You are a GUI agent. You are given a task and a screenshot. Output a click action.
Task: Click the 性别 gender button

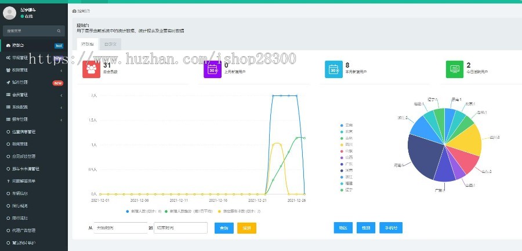pos(366,228)
